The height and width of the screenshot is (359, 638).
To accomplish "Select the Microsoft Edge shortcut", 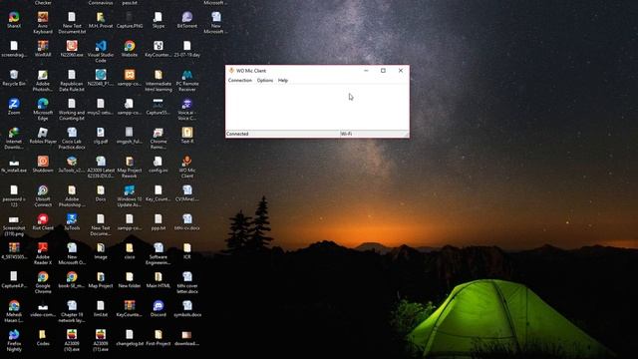I will 43,110.
